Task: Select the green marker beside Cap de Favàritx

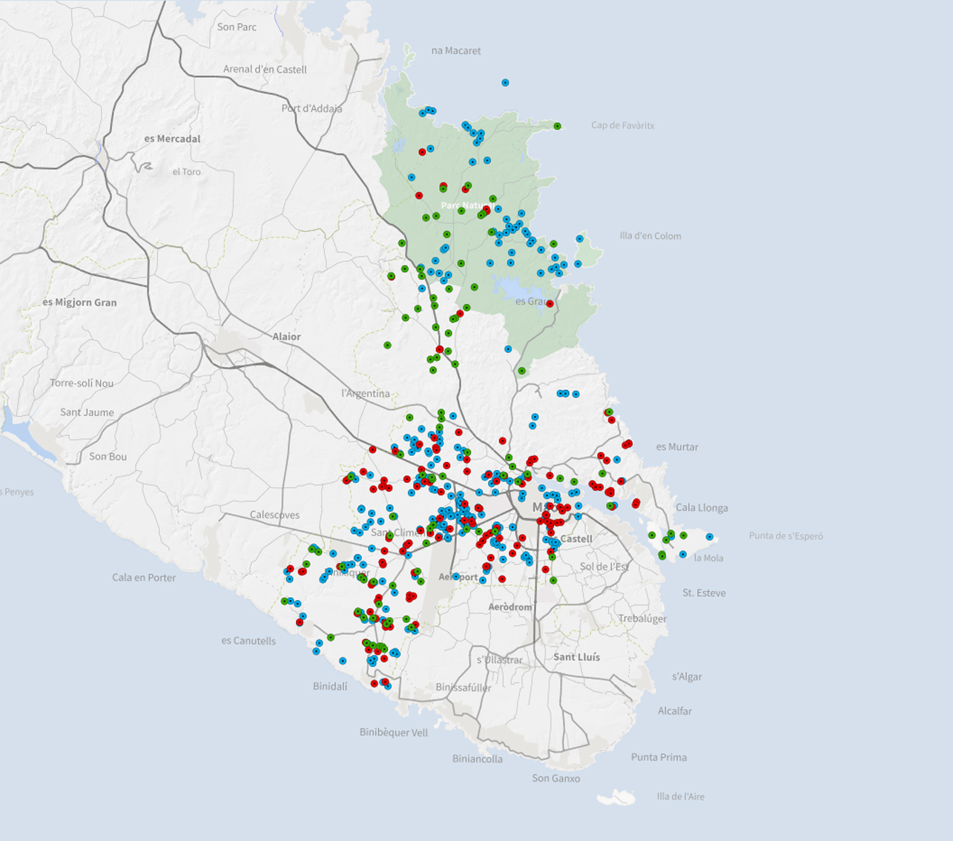Action: (557, 126)
